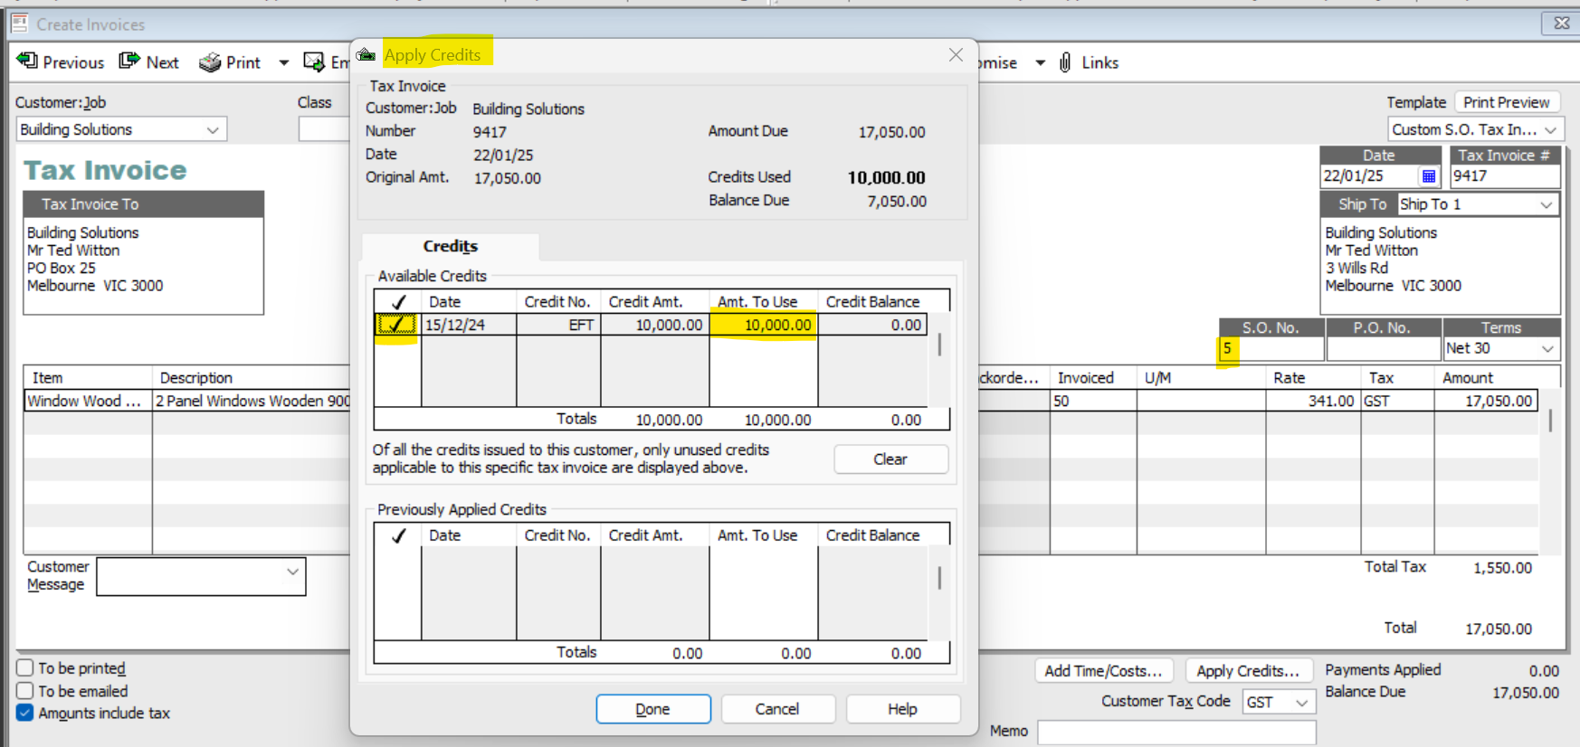This screenshot has width=1580, height=747.
Task: Open the Terms Net 30 dropdown
Action: click(1547, 348)
